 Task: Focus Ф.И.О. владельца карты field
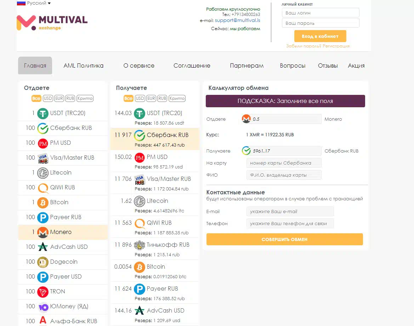pyautogui.click(x=284, y=175)
